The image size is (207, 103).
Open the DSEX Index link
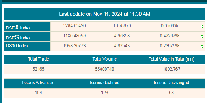coord(18,27)
